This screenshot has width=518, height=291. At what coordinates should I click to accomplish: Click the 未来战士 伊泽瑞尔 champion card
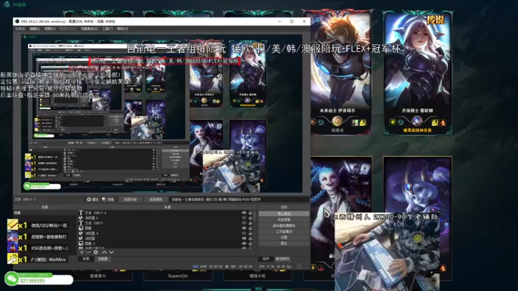coord(337,72)
